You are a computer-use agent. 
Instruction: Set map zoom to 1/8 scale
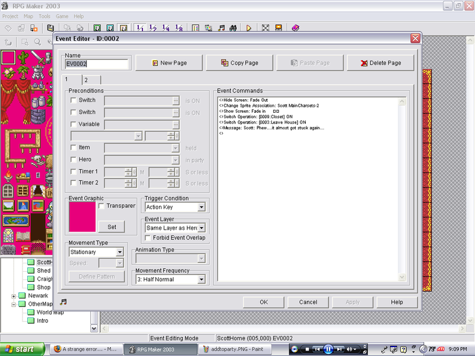(x=179, y=28)
